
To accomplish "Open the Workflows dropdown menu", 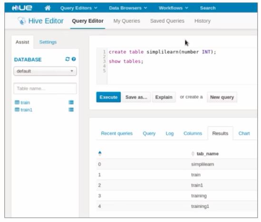I will (x=173, y=8).
